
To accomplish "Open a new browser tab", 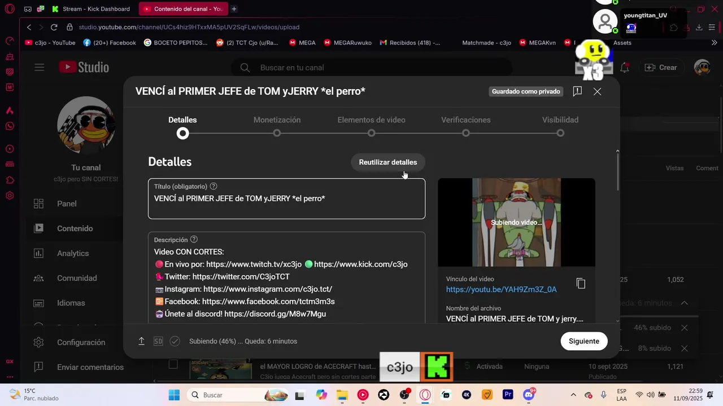I will coord(234,9).
